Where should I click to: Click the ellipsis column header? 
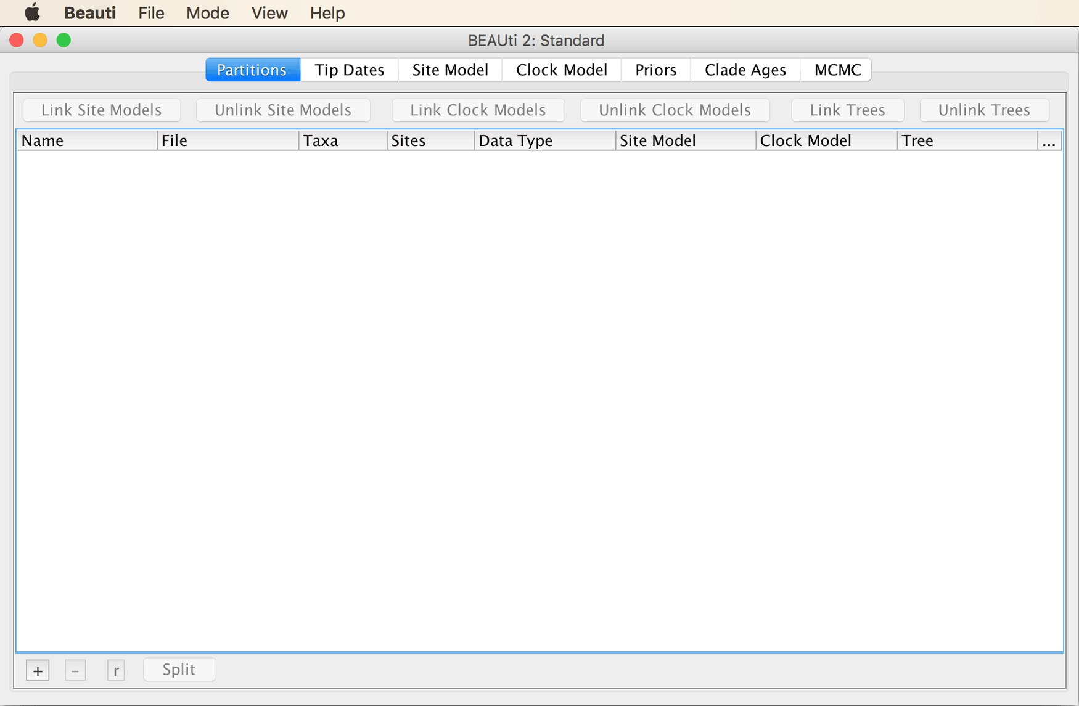tap(1049, 141)
